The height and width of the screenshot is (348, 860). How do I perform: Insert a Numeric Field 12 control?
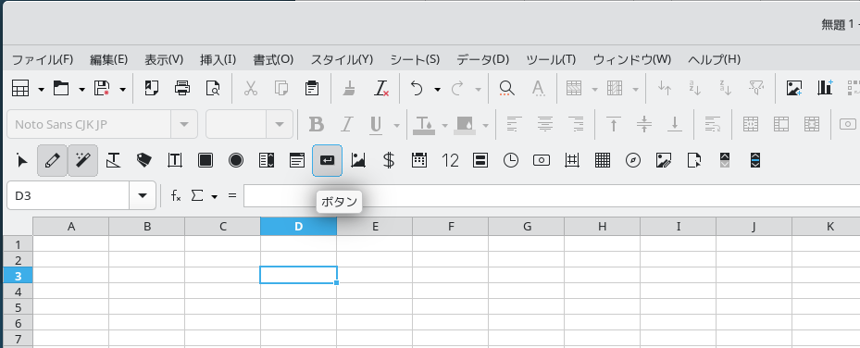450,160
